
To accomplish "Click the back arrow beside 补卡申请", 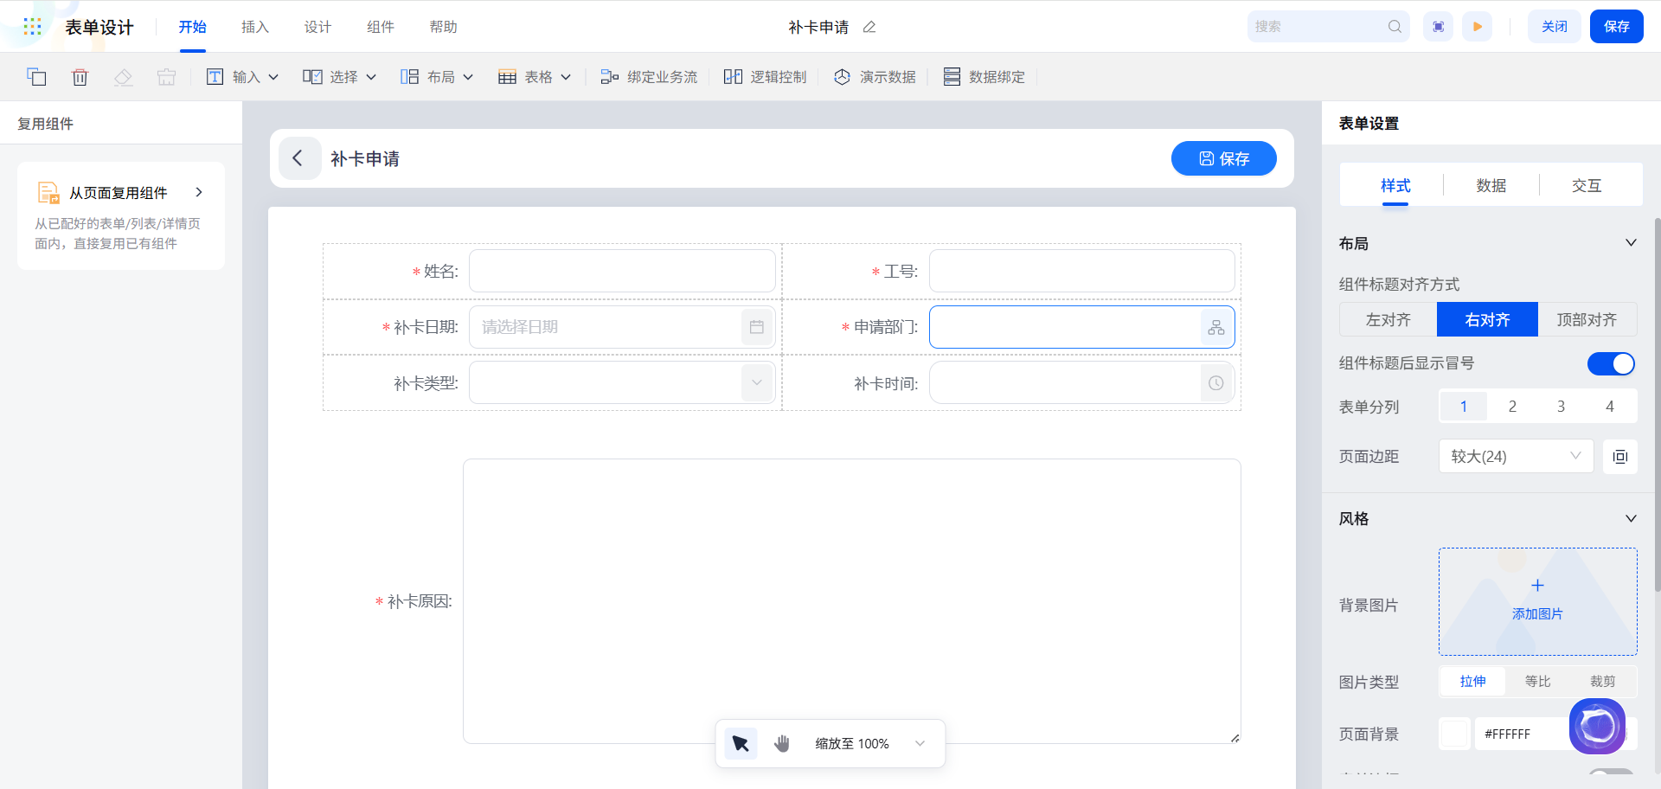I will 298,158.
